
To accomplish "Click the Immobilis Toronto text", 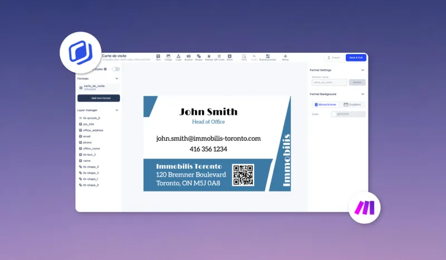I will [189, 166].
